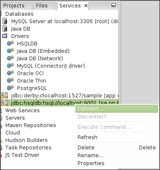160x170 pixels.
Task: Click the MySQL Server database icon
Action: pyautogui.click(x=5, y=21)
